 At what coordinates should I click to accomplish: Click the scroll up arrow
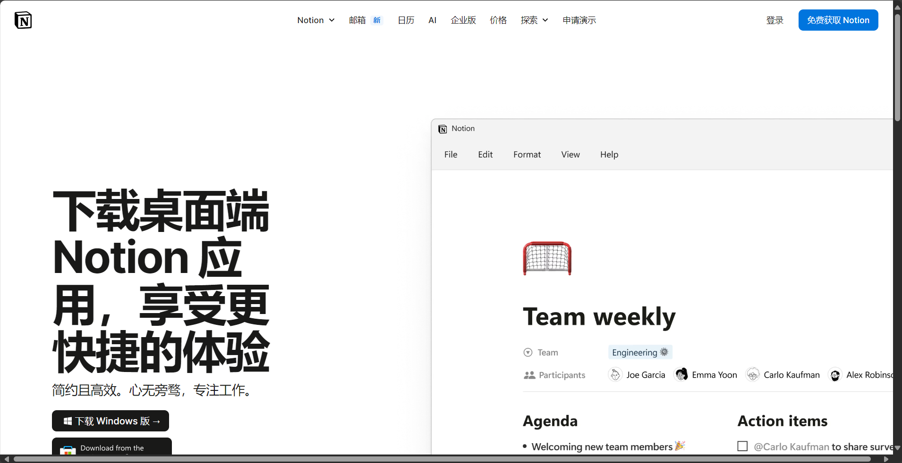click(897, 7)
